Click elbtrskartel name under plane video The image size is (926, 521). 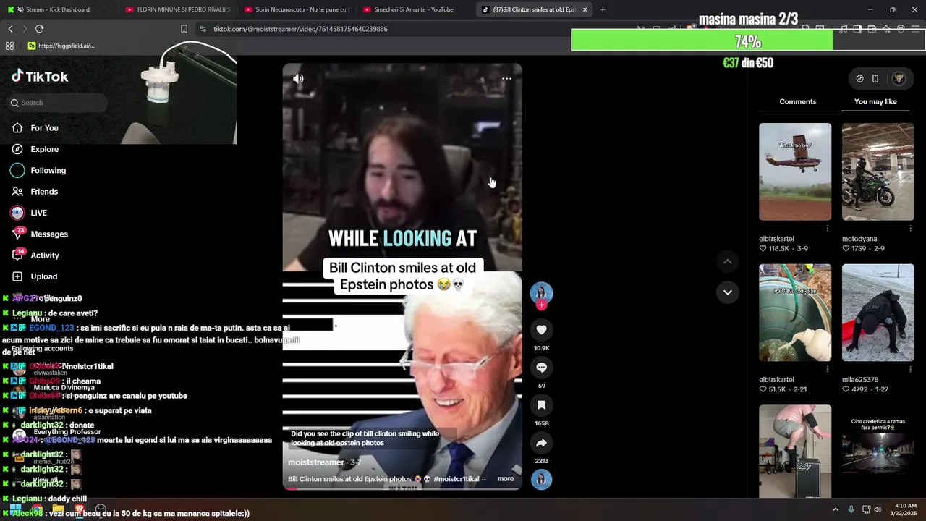776,239
